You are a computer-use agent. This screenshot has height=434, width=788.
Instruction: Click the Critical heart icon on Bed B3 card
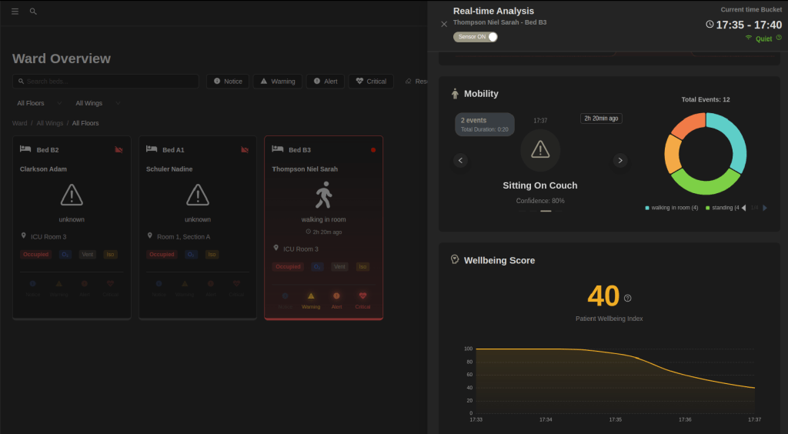click(362, 296)
